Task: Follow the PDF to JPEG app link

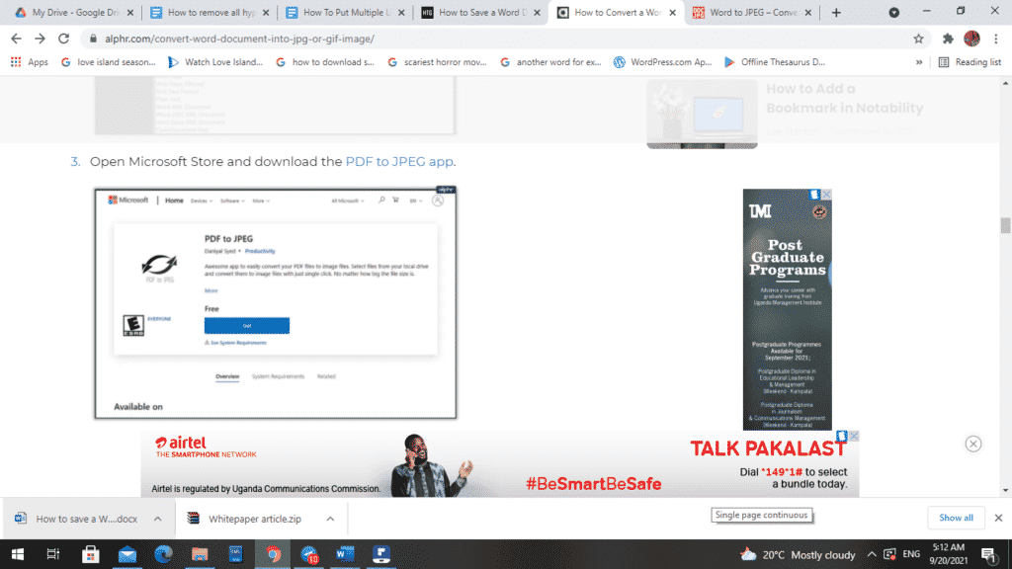Action: point(398,161)
